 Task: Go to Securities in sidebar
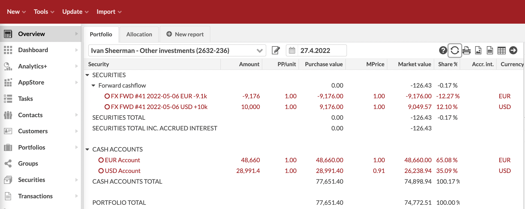point(32,180)
